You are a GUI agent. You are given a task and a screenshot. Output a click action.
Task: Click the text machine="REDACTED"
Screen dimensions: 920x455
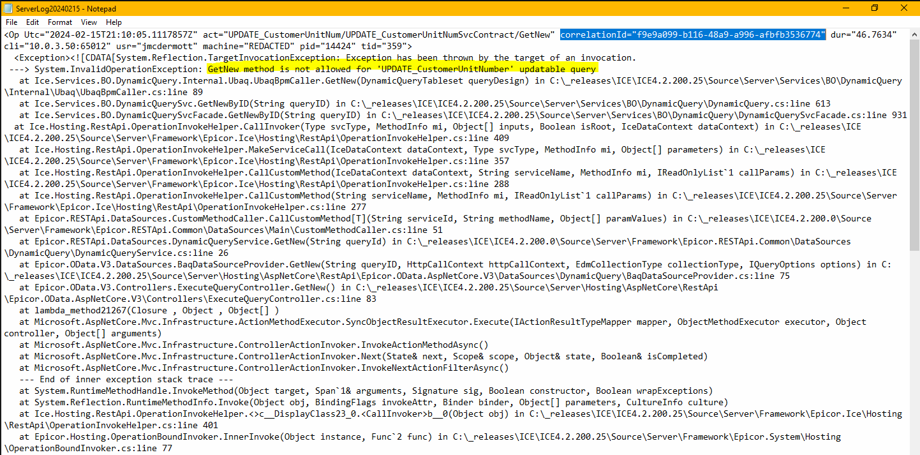point(248,46)
